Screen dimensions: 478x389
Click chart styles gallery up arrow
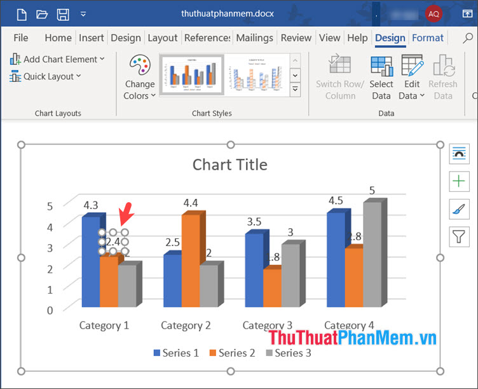point(295,60)
